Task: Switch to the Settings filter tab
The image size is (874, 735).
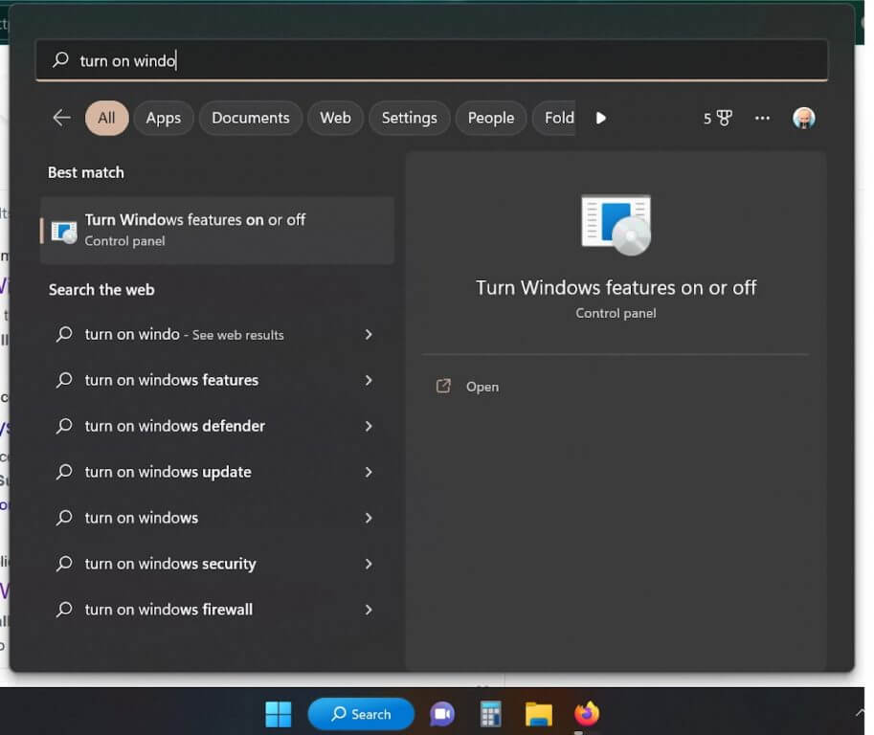Action: coord(409,118)
